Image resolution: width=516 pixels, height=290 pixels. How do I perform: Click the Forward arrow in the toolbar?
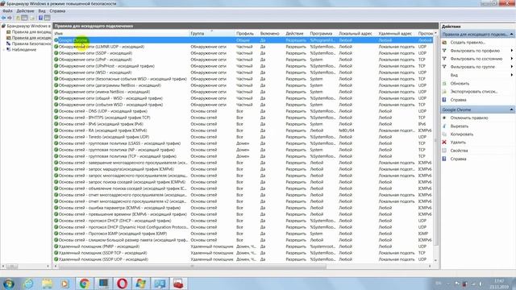[x=10, y=18]
